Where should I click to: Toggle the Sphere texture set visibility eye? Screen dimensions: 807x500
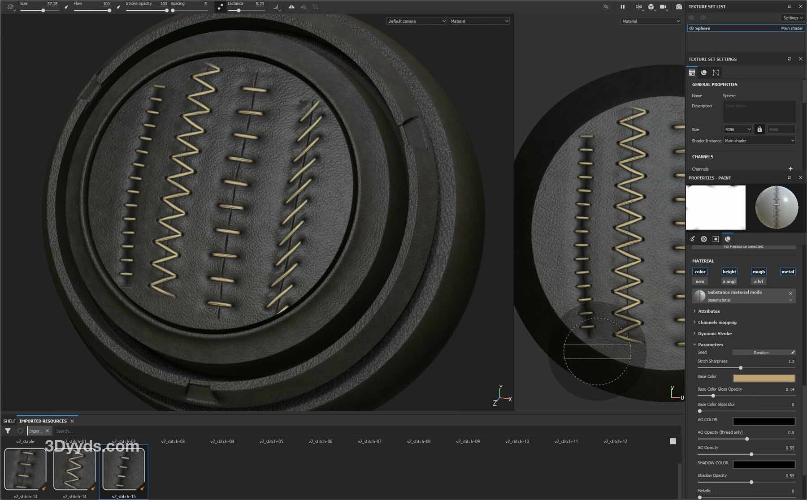(x=691, y=28)
